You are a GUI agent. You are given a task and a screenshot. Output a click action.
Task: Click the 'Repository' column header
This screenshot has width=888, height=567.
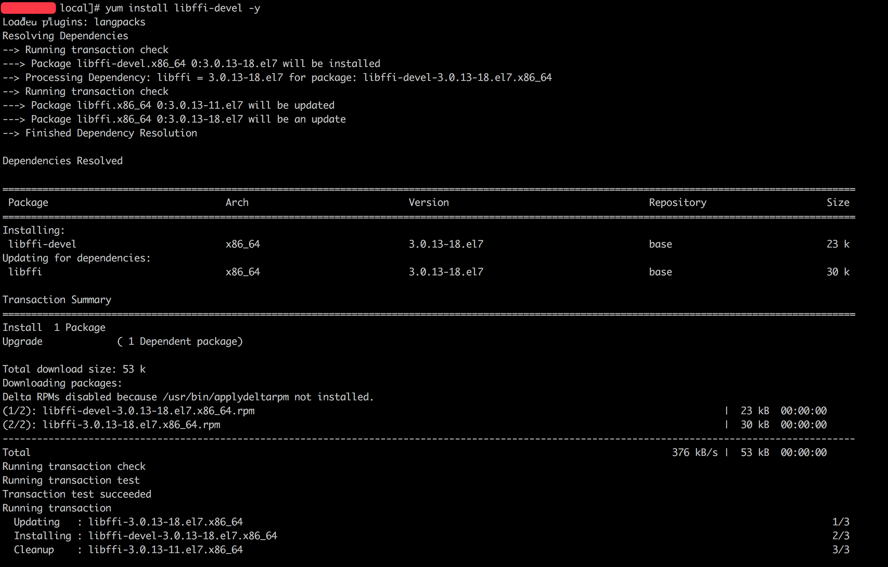[x=678, y=203]
